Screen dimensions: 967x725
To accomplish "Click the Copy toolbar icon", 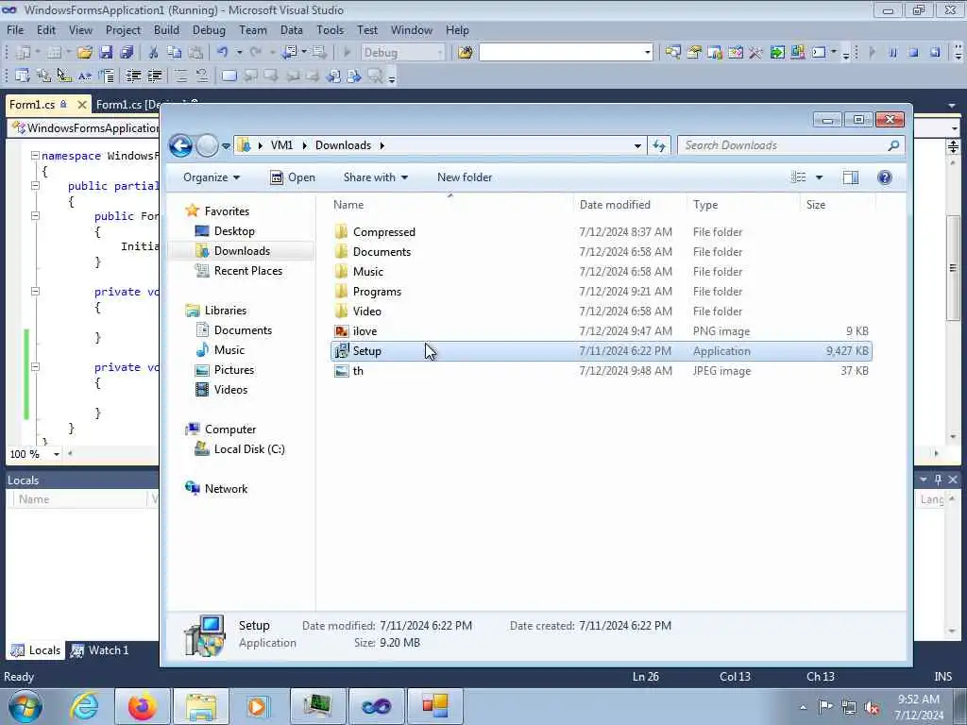I will point(174,53).
